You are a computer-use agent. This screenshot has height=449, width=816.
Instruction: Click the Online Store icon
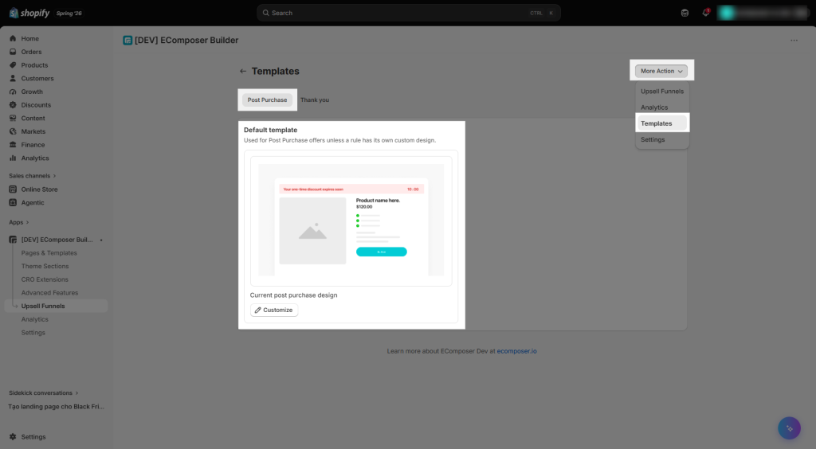click(x=13, y=189)
